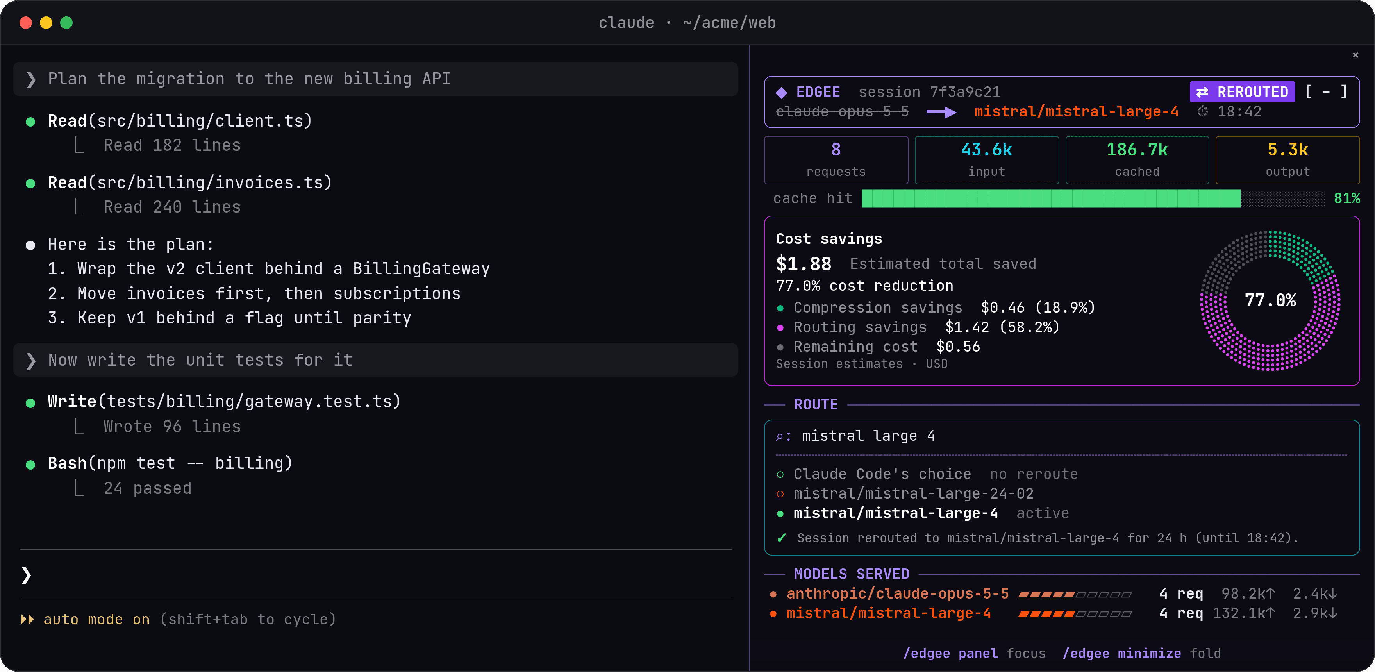
Task: Click the double-arrow auto mode icon
Action: coord(27,620)
